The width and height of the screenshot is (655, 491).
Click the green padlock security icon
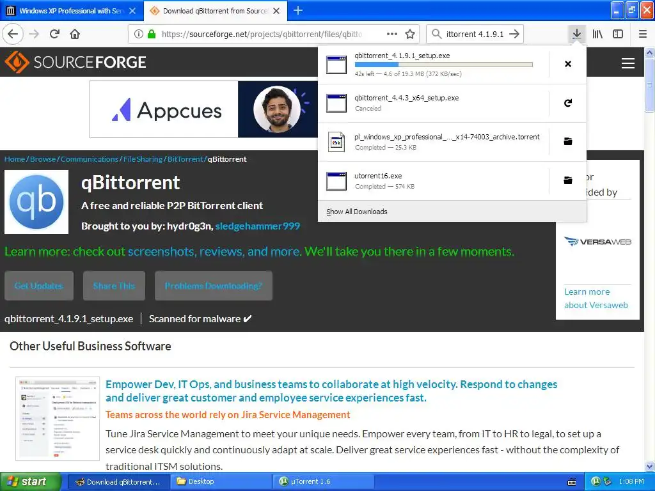[152, 34]
